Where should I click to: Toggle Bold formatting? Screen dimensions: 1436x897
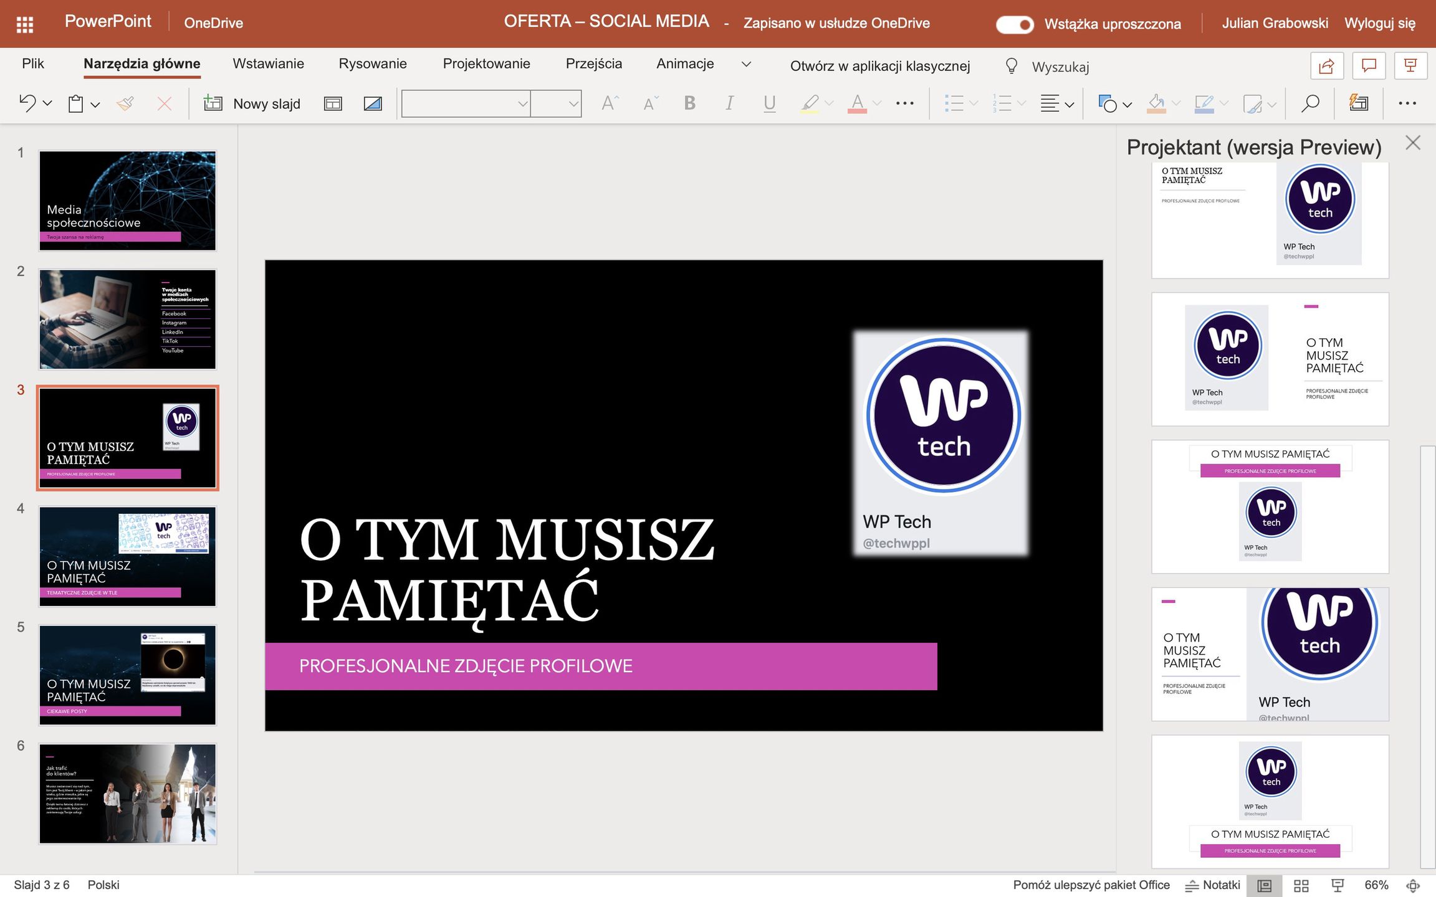689,103
